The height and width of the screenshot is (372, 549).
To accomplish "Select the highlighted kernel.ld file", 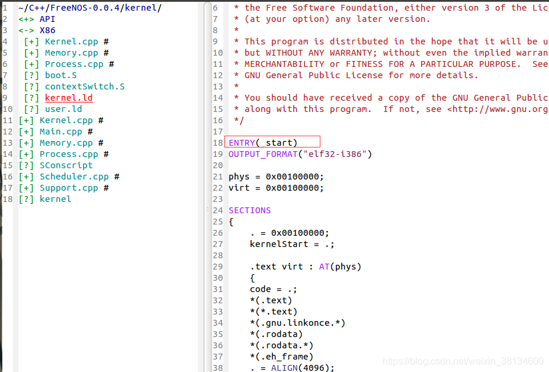I will coord(69,98).
